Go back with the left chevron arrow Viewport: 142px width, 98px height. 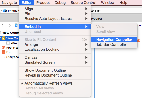click(x=3, y=25)
